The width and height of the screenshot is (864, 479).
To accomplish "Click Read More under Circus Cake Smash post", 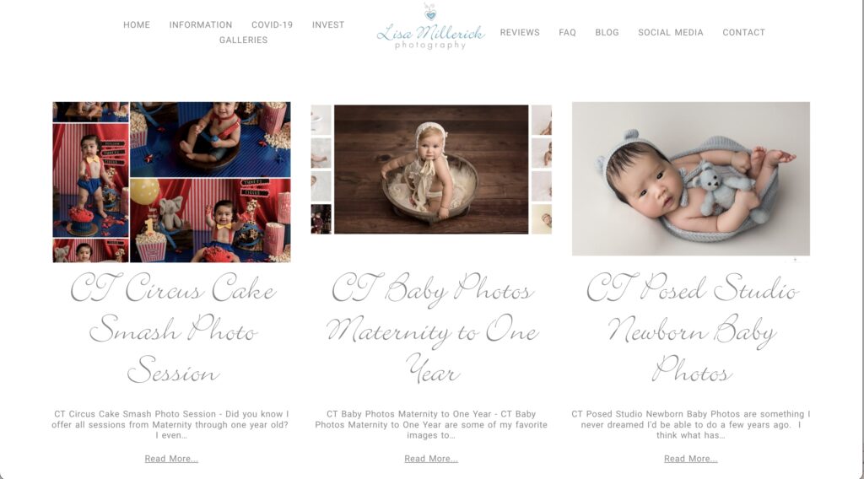I will pyautogui.click(x=171, y=459).
